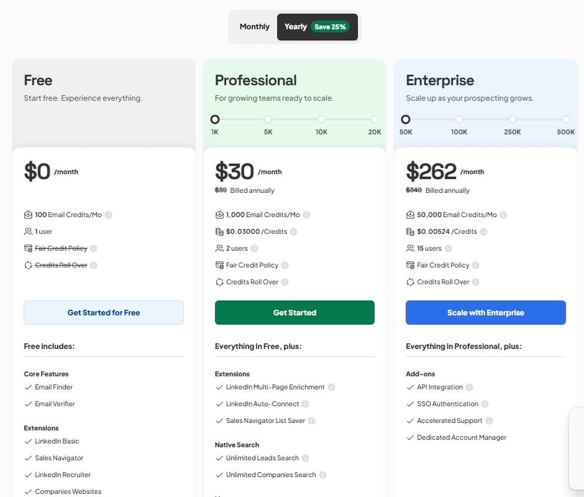Select the checkmark beside "Email Finder"
The height and width of the screenshot is (497, 584).
(30, 387)
